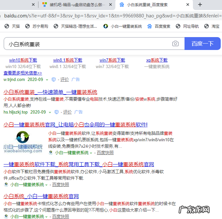Click 淘宝 bookmark globe icon
This screenshot has width=222, height=219.
[206, 26]
